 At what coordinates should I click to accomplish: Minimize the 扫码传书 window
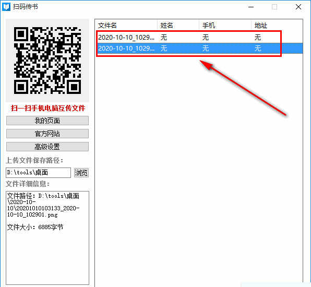(x=251, y=7)
